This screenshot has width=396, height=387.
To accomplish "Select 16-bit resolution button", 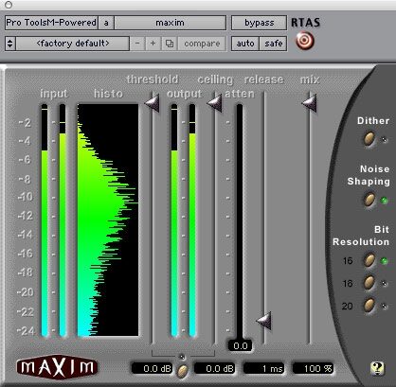I will tap(369, 260).
